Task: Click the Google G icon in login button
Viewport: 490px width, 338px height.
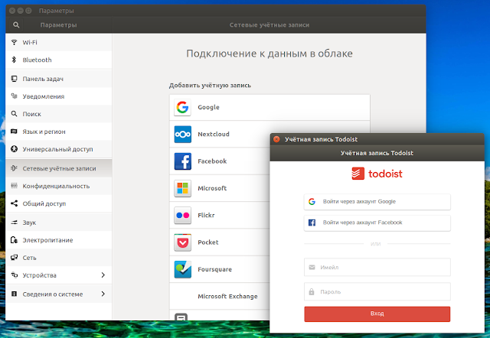Action: pos(312,202)
